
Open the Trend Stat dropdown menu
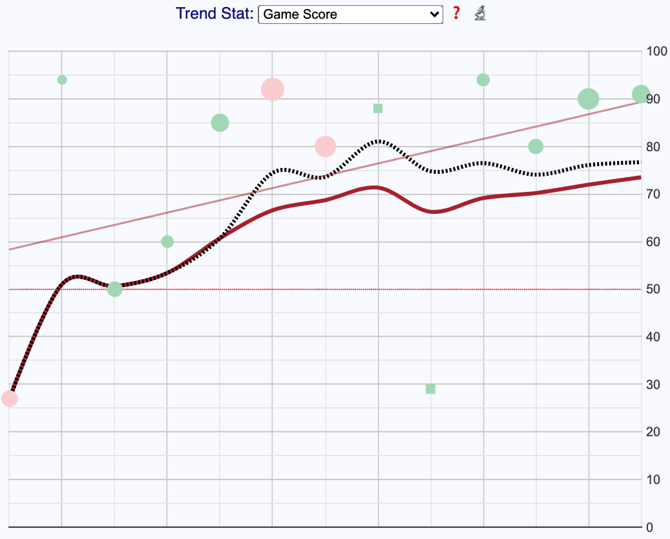(x=350, y=14)
